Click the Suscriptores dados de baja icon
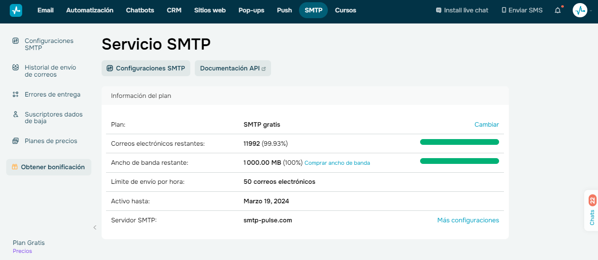The width and height of the screenshot is (598, 260). (16, 114)
